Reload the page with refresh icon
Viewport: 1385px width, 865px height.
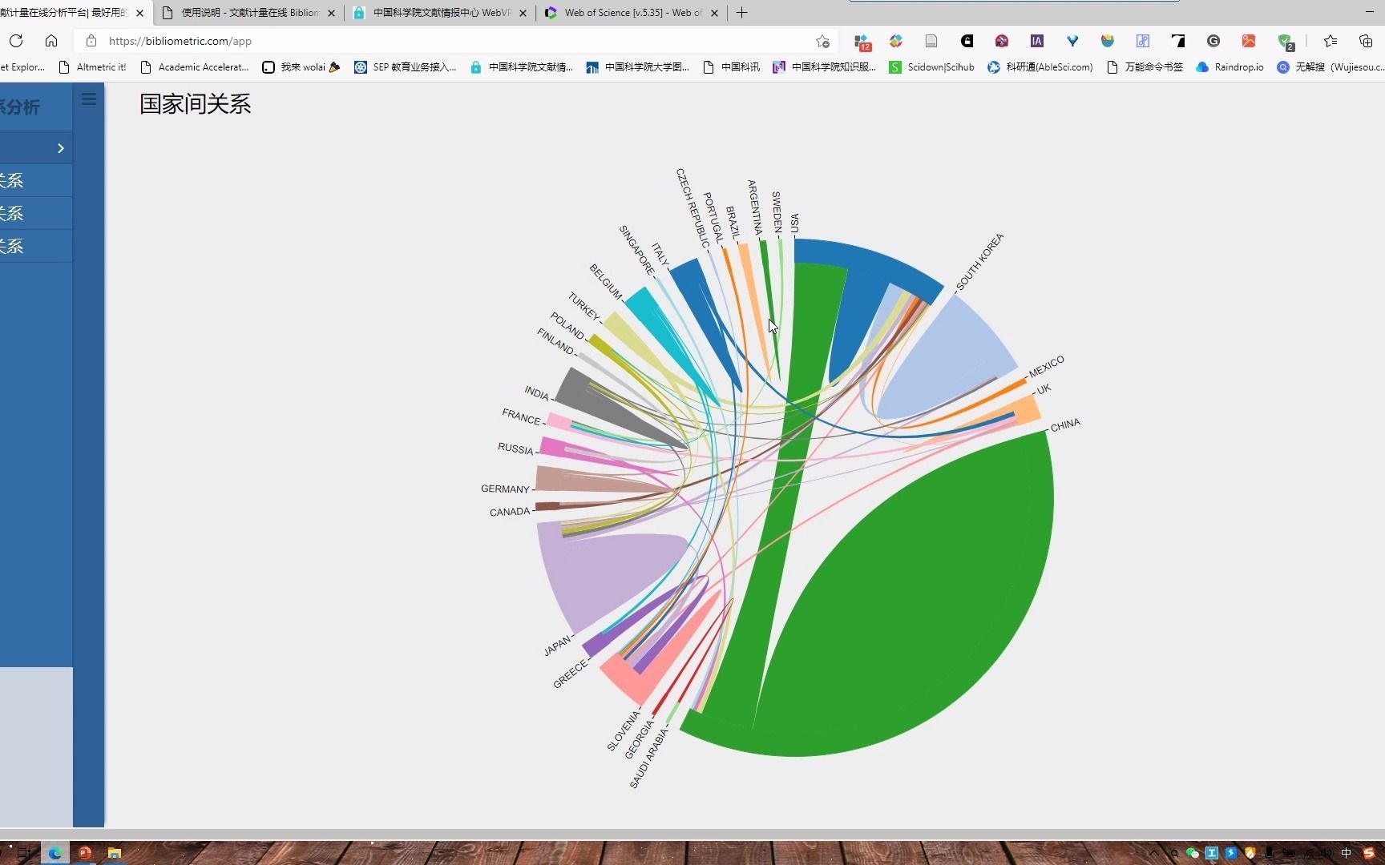[x=16, y=41]
